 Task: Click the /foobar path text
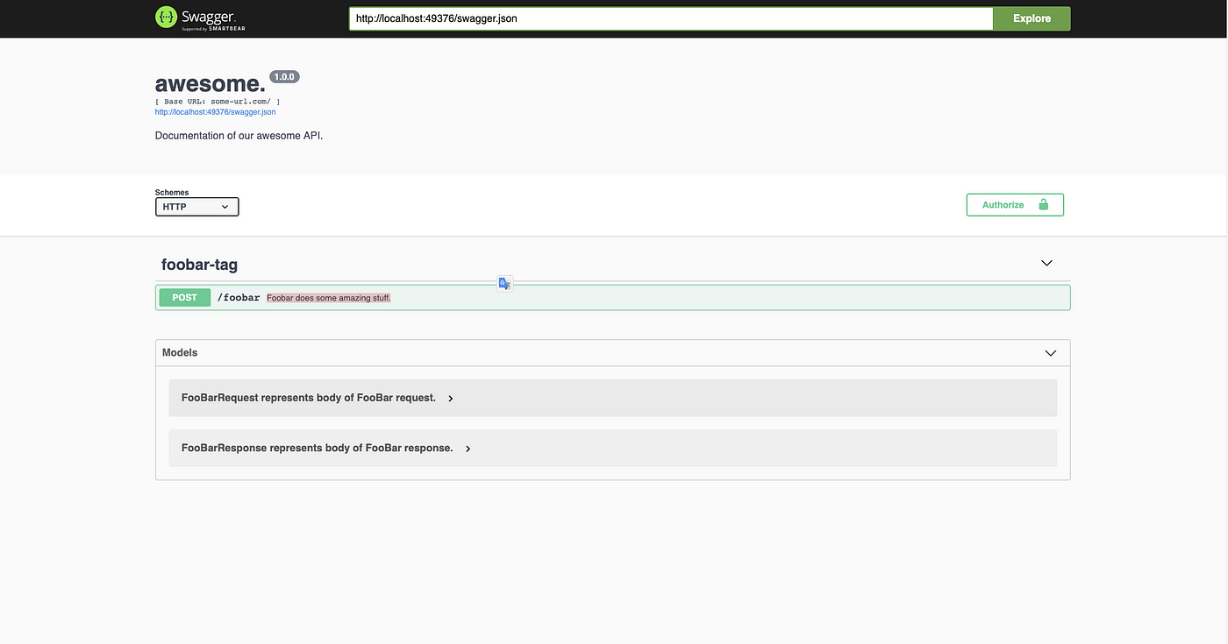click(239, 298)
